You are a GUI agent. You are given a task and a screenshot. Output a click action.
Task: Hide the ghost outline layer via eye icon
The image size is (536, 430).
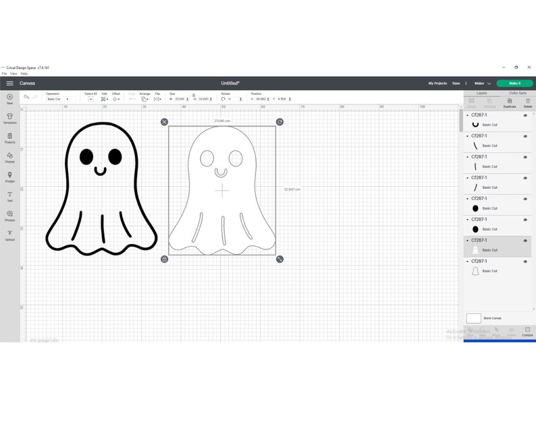coord(525,262)
